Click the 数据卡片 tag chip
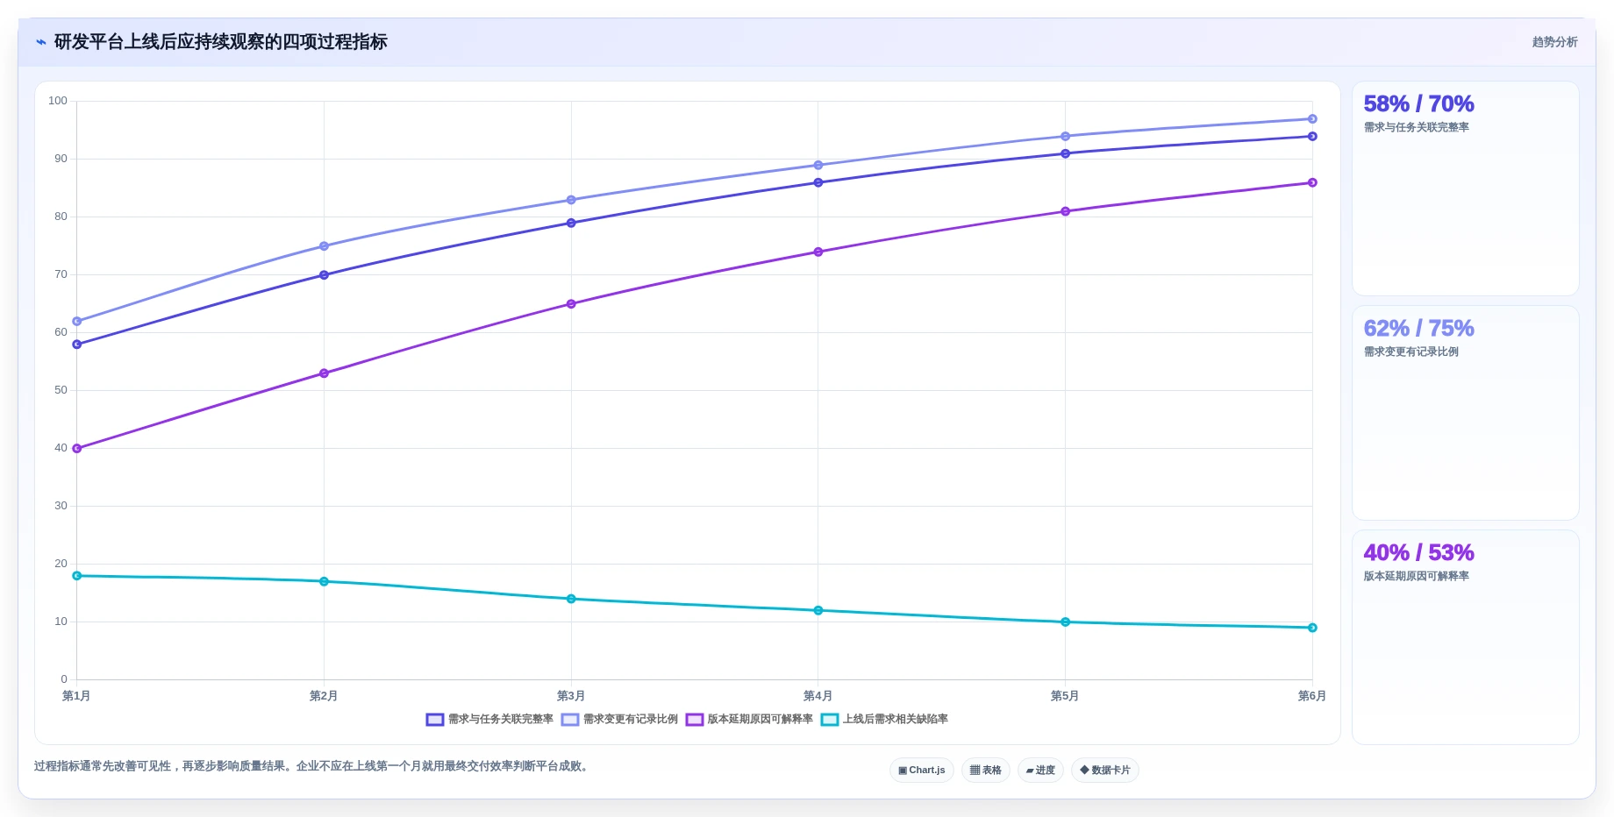 [x=1105, y=771]
